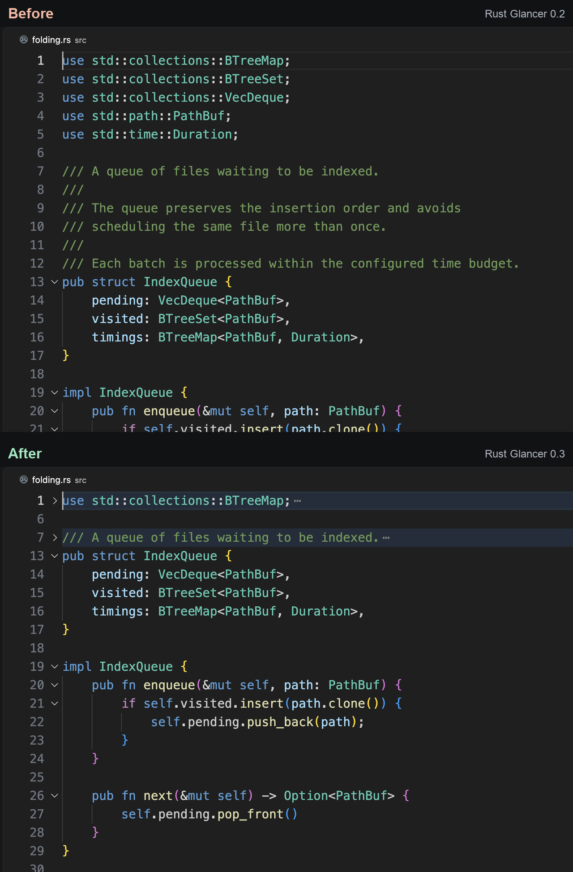Expand the folded doc comment at line 7 in After panel

(x=55, y=537)
